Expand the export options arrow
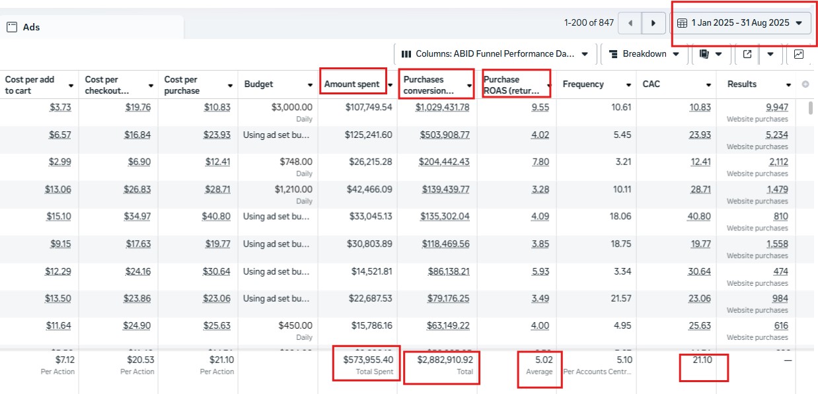The width and height of the screenshot is (818, 394). (770, 54)
